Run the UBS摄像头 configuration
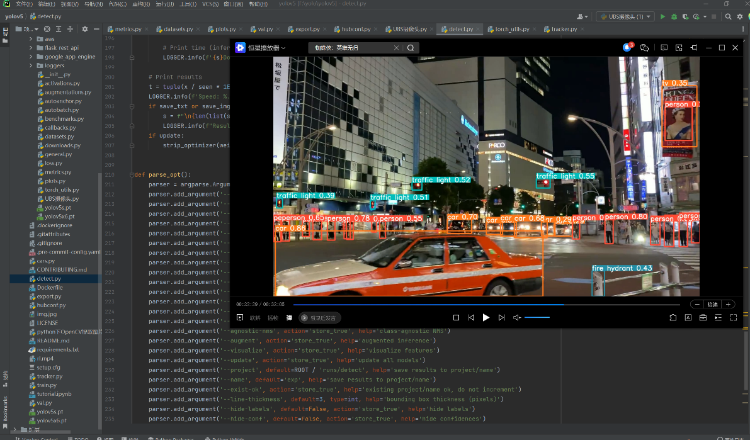This screenshot has height=440, width=750. point(662,16)
